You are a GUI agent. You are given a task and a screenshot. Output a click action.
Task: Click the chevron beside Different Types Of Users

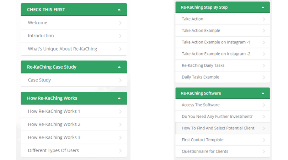(x=120, y=151)
